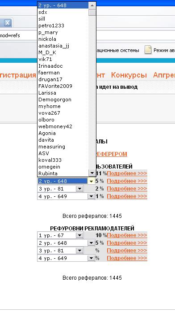Pick petro1233 in the dropdown list
Screen dimensions: 175x325
click(63, 26)
